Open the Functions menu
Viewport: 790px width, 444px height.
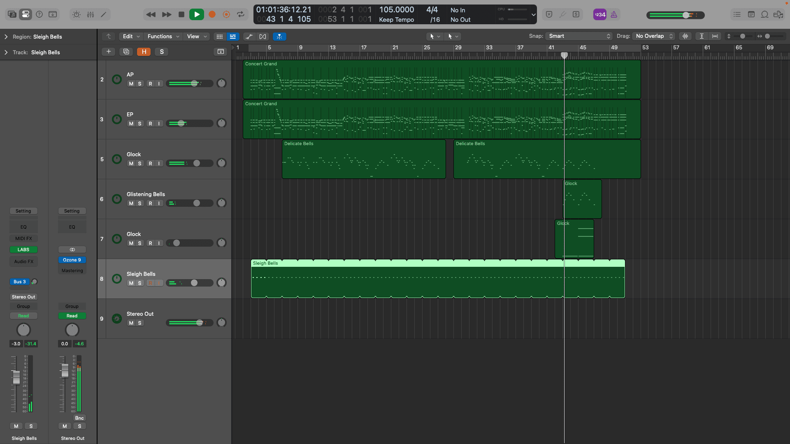pyautogui.click(x=163, y=37)
